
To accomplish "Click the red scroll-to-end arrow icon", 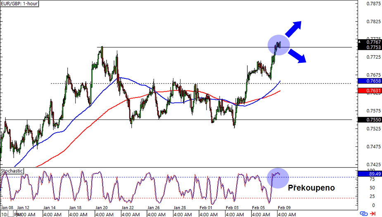I will pyautogui.click(x=373, y=214).
